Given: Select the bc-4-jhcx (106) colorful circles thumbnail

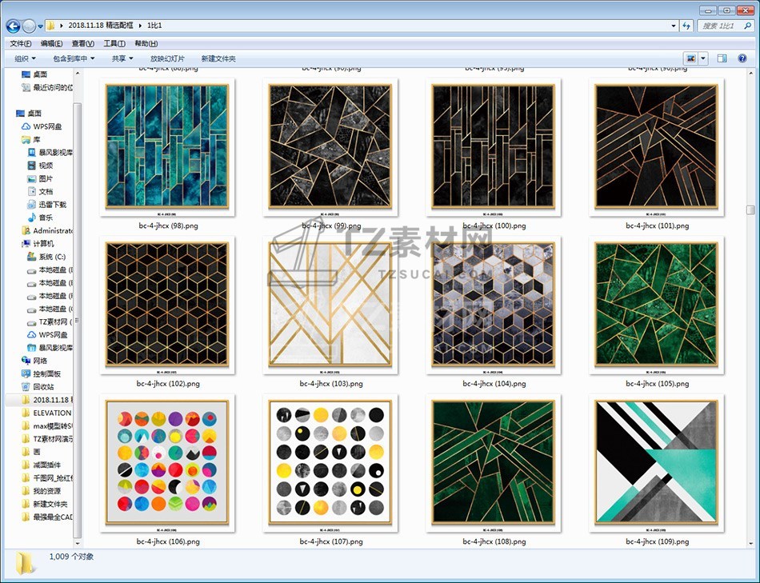Looking at the screenshot, I should (x=167, y=462).
